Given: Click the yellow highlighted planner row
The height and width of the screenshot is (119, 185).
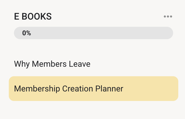Looking at the screenshot, I should 93,89.
